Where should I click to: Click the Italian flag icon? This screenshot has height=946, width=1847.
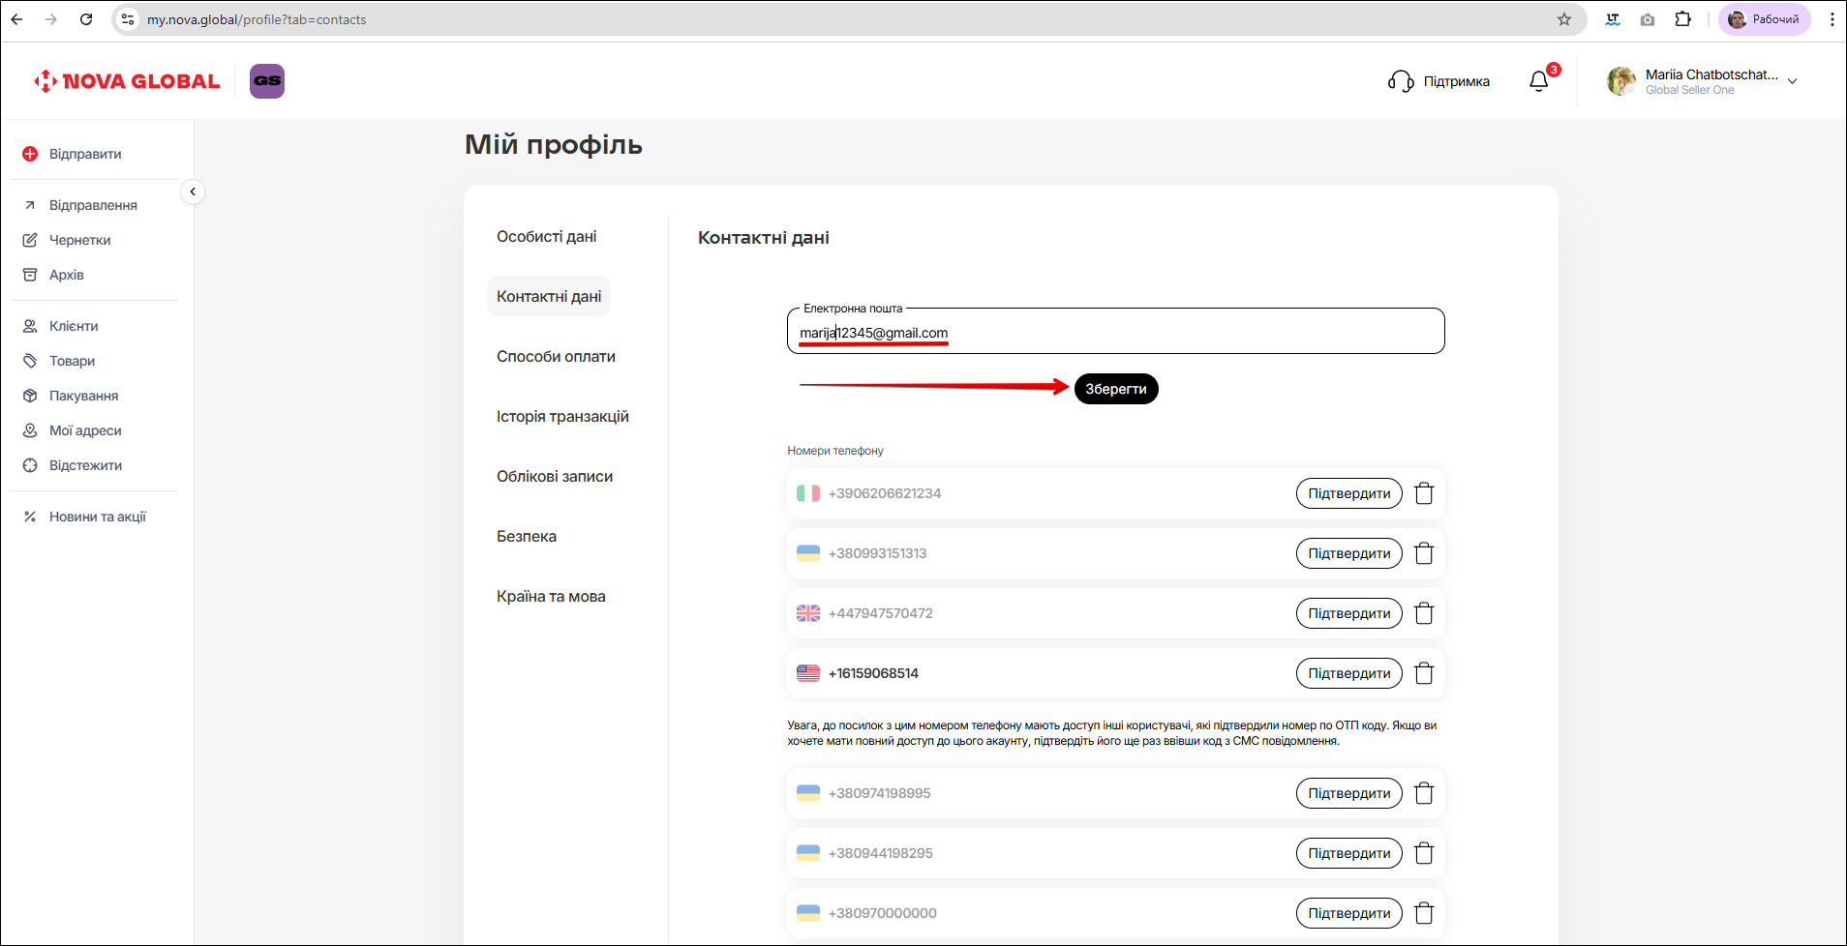click(x=808, y=493)
